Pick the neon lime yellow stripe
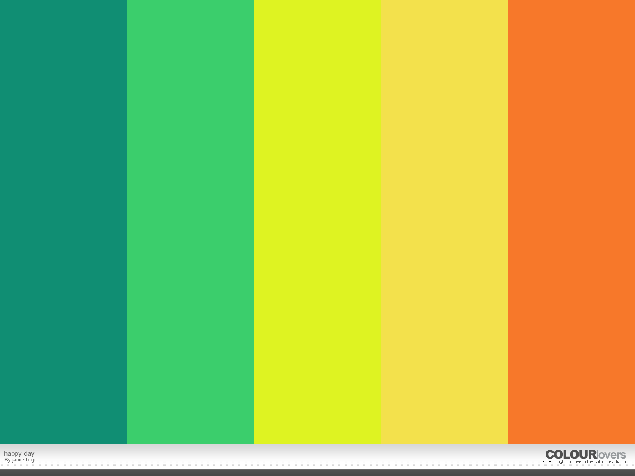635x476 pixels. (317, 222)
